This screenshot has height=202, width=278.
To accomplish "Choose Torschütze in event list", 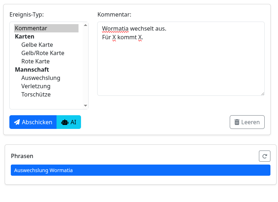I will click(x=36, y=94).
